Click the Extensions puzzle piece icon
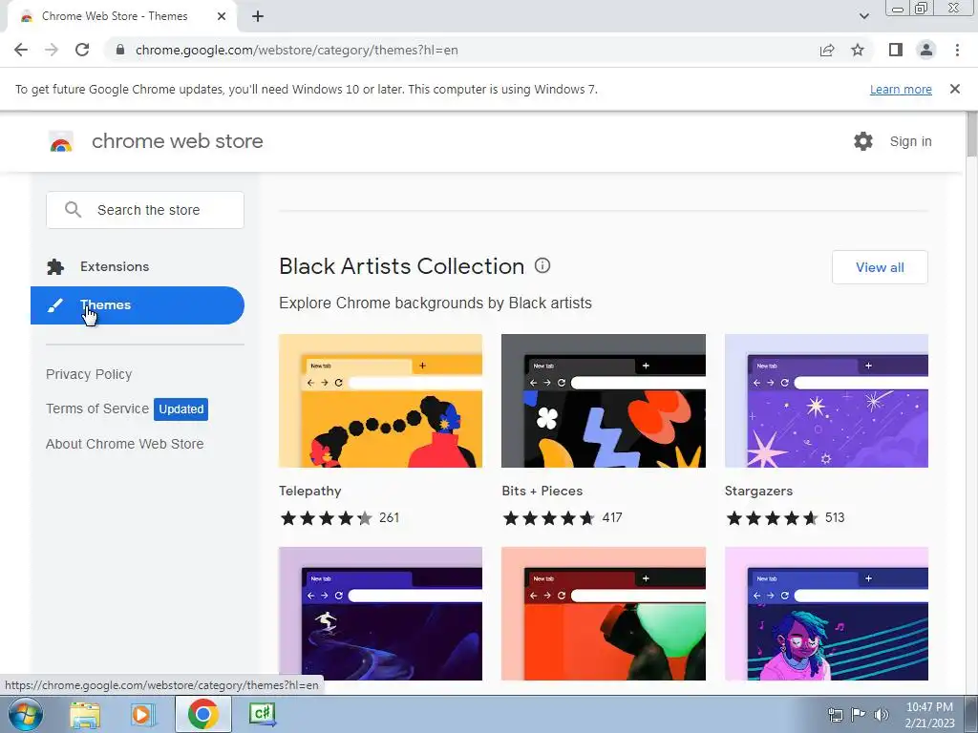This screenshot has height=733, width=978. click(x=55, y=267)
